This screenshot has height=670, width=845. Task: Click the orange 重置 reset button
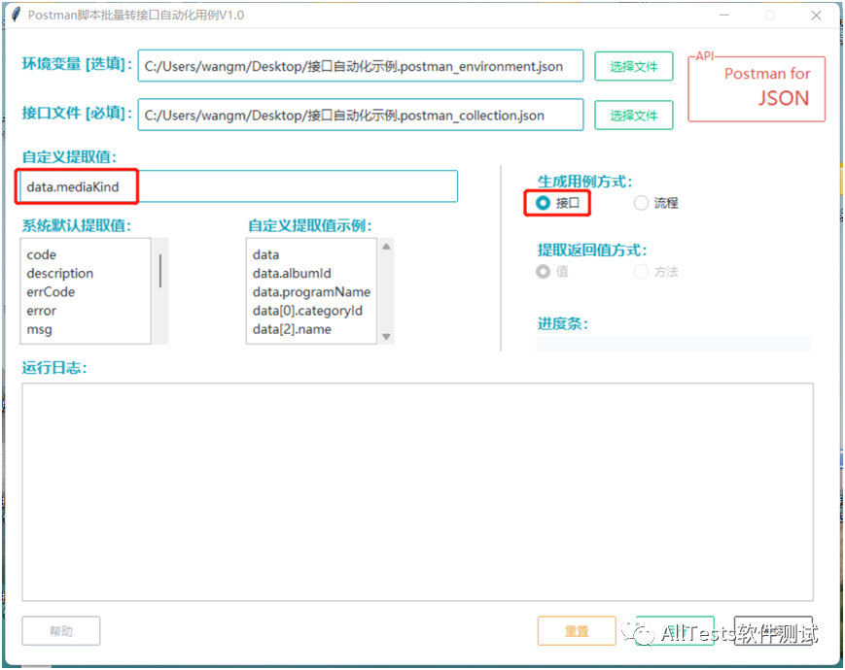click(577, 631)
